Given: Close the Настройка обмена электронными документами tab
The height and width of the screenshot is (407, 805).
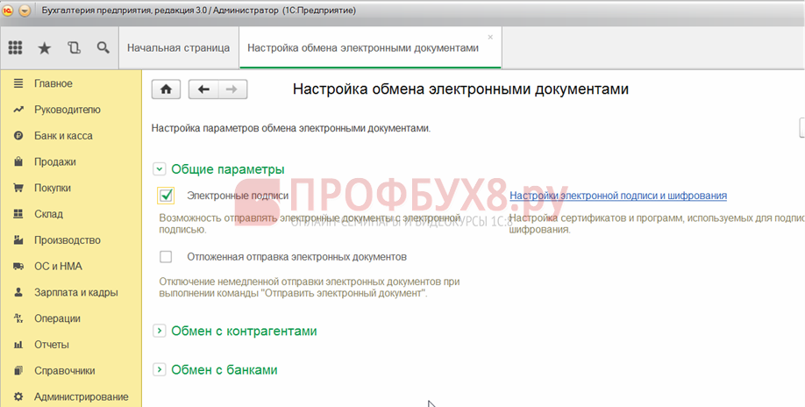Looking at the screenshot, I should (x=490, y=37).
